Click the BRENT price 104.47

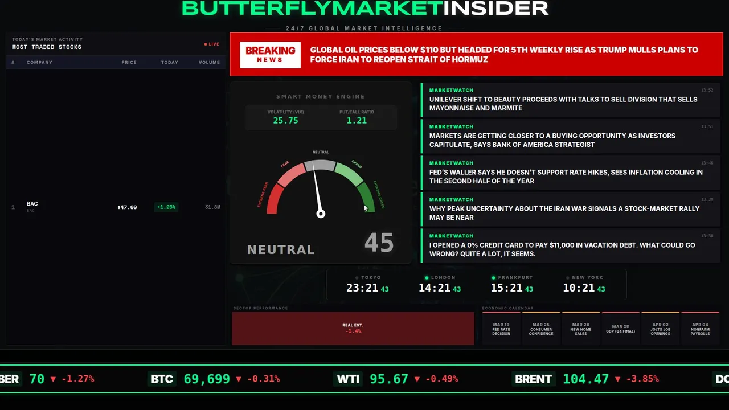click(x=586, y=379)
